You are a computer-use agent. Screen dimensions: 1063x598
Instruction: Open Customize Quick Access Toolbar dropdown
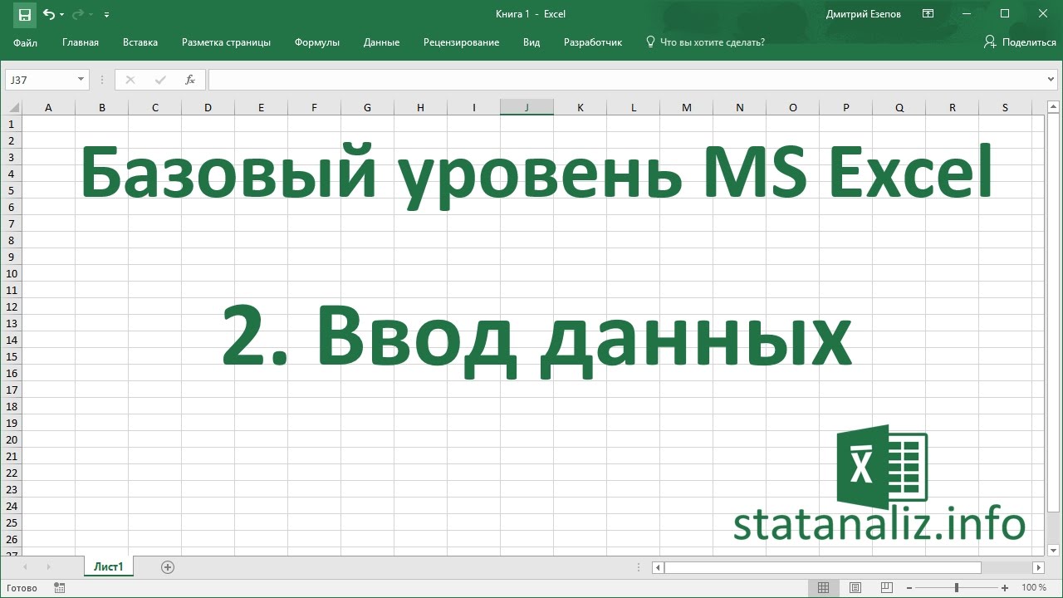click(106, 15)
